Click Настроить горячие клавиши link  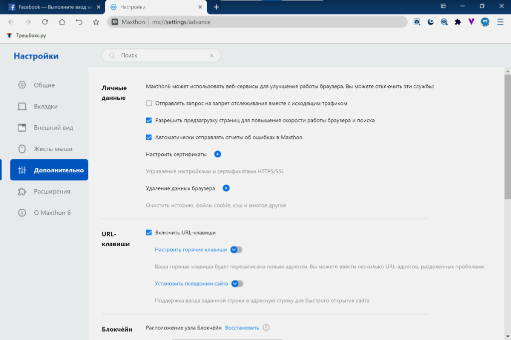pos(191,250)
